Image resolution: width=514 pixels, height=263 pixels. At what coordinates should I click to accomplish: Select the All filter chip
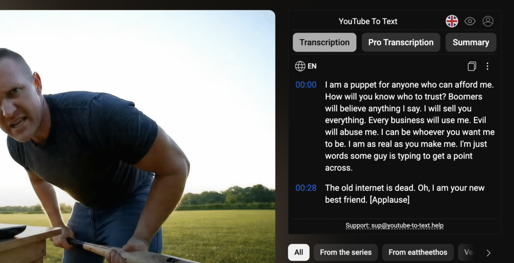[x=299, y=252]
